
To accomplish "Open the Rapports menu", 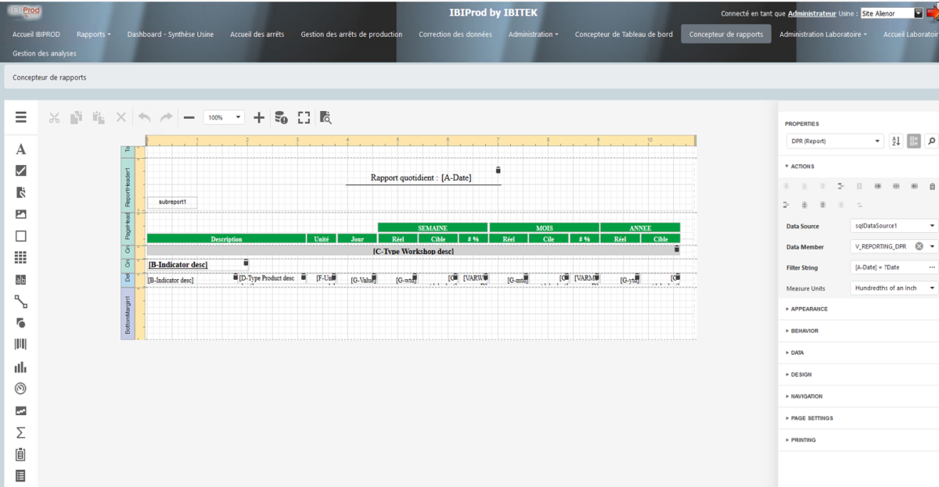I will (x=93, y=34).
